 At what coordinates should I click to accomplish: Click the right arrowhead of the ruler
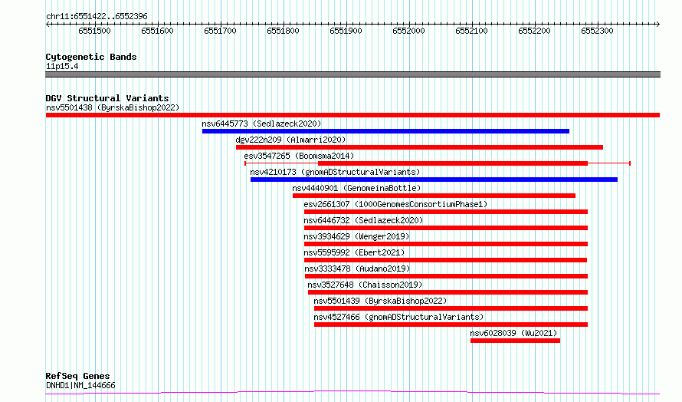pyautogui.click(x=657, y=25)
